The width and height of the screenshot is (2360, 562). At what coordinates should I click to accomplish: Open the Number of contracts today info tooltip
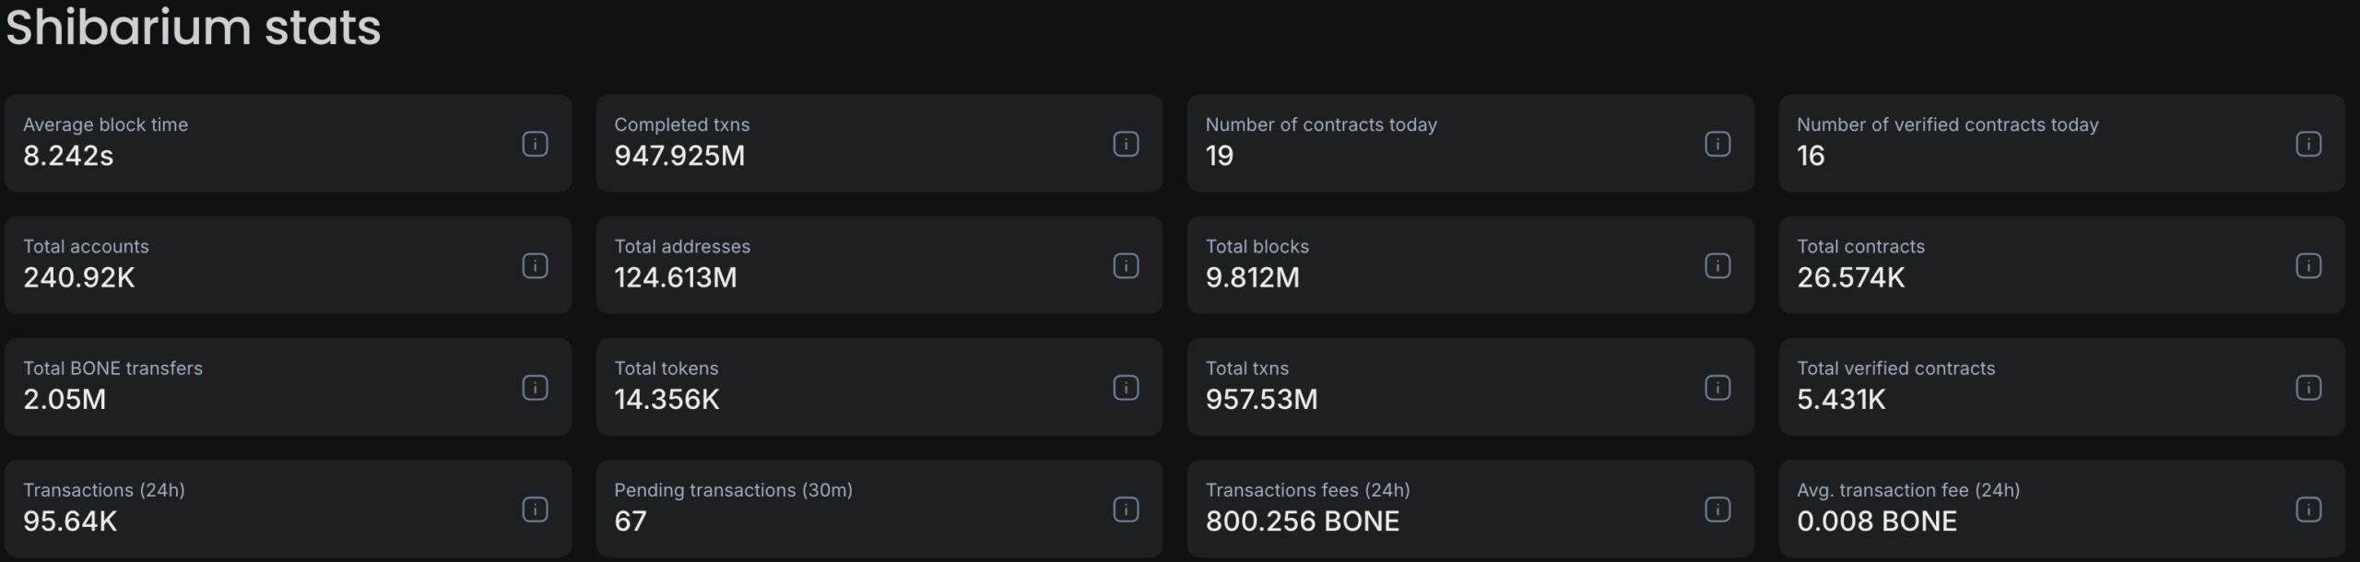[x=1717, y=144]
